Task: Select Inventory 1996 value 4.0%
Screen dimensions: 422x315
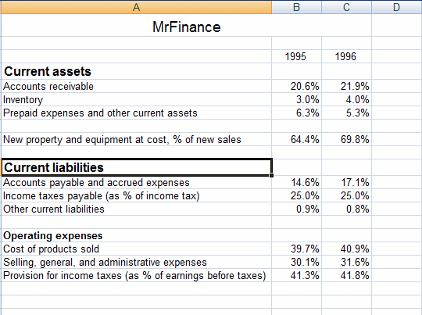Action: (347, 99)
